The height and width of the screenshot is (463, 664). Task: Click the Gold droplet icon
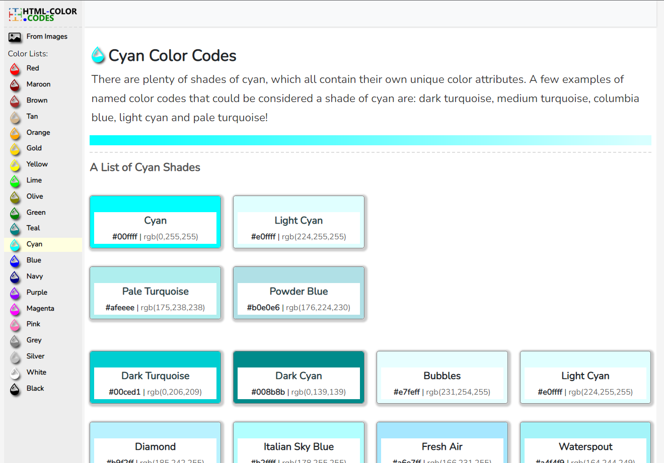tap(15, 149)
